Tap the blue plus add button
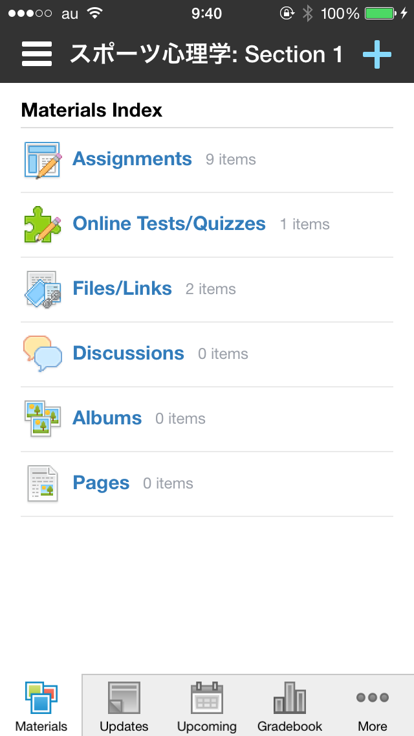This screenshot has width=414, height=736. (x=376, y=54)
